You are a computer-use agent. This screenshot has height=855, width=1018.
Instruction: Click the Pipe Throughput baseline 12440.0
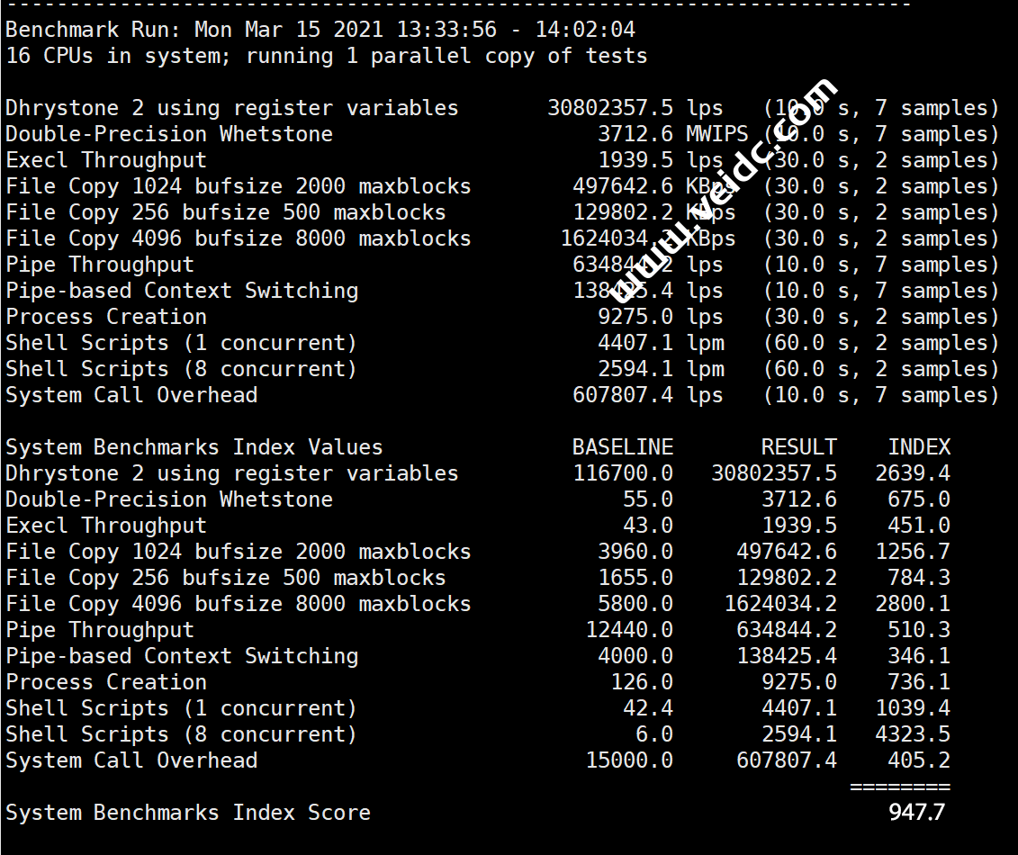629,630
